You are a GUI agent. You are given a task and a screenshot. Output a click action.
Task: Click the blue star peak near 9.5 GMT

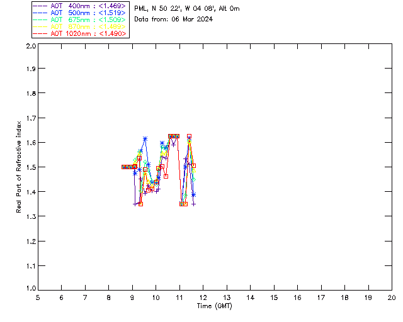[145, 139]
